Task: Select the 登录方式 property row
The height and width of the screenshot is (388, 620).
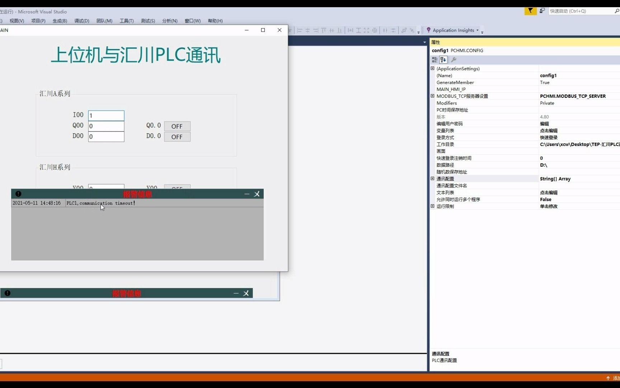Action: tap(525, 138)
